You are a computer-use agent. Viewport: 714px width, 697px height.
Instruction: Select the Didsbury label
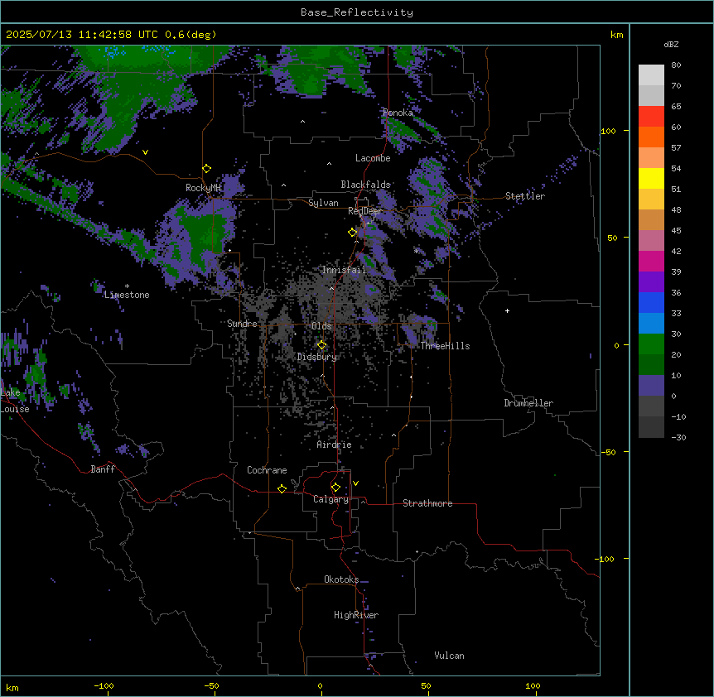pos(317,357)
